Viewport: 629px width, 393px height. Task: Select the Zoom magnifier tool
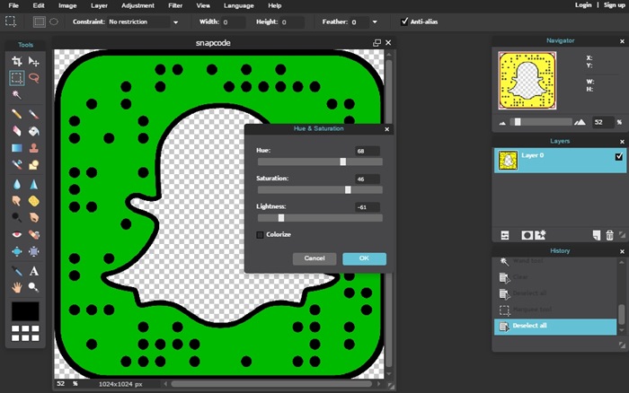tap(34, 287)
